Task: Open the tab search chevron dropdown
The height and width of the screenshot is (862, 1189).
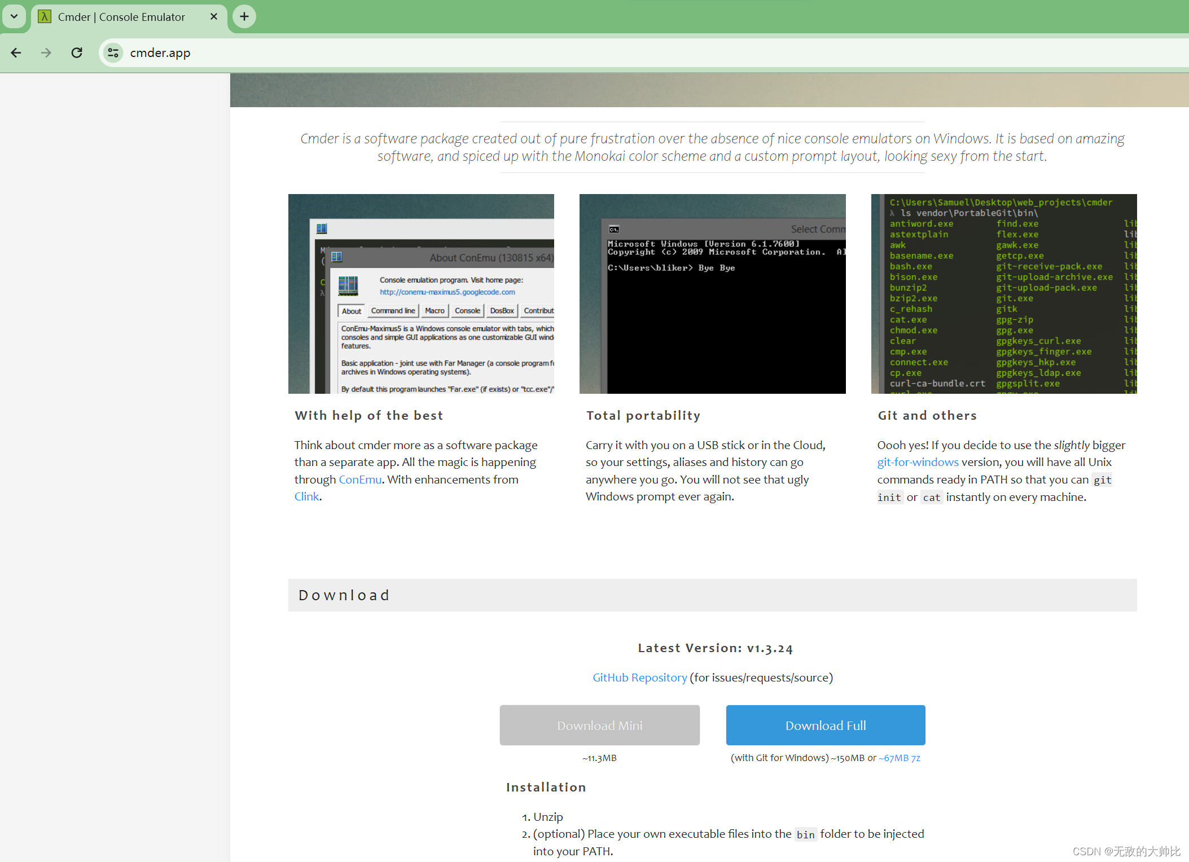Action: pos(14,16)
